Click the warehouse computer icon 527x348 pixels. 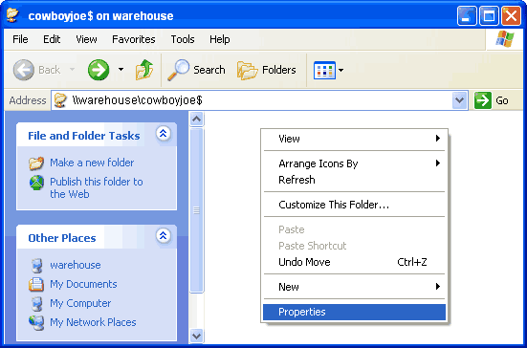tap(36, 266)
